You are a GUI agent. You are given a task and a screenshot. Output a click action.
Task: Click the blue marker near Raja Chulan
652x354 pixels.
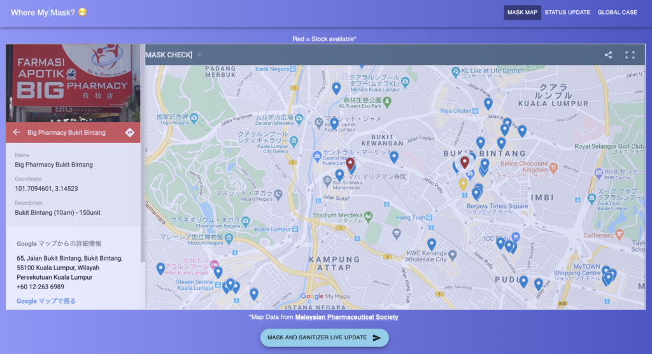488,104
